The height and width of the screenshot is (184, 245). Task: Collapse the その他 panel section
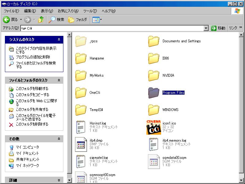point(59,139)
